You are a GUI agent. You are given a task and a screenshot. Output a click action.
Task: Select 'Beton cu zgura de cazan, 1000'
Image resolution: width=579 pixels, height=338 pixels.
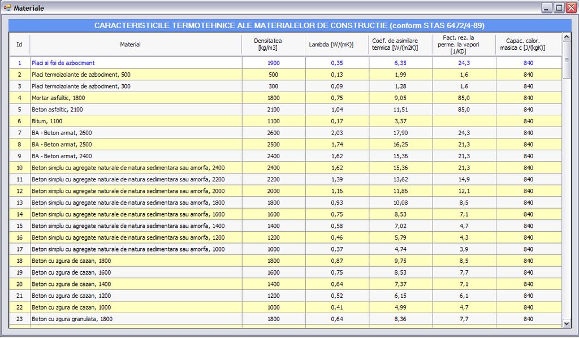pos(285,307)
